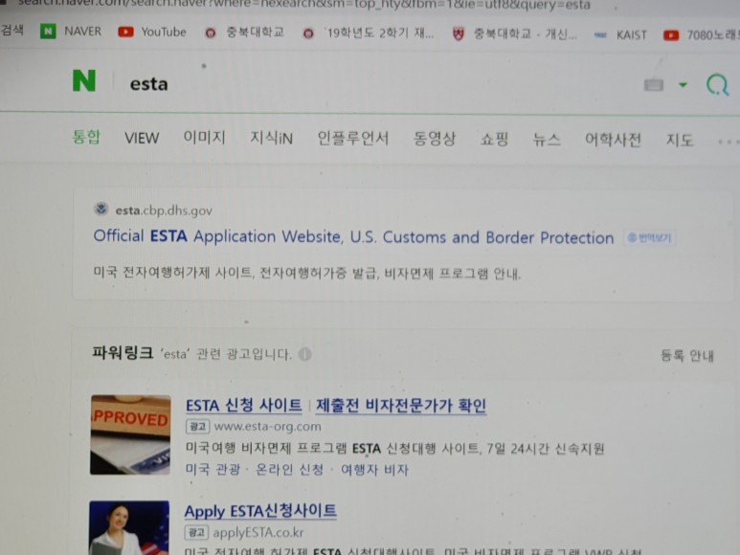The height and width of the screenshot is (555, 740).
Task: Click the 번역보기 translate button
Action: point(649,238)
